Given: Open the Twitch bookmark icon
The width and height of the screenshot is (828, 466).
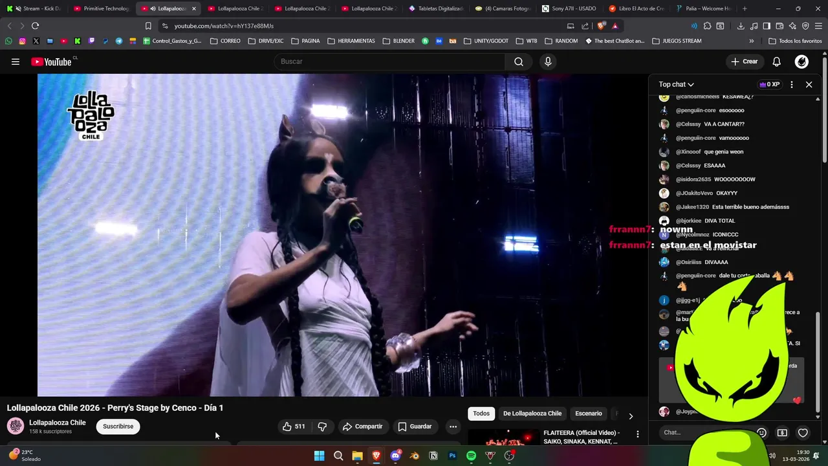Looking at the screenshot, I should (91, 41).
